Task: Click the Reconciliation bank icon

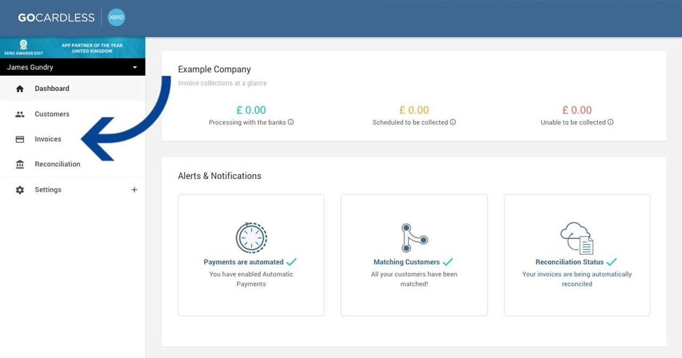Action: click(20, 164)
